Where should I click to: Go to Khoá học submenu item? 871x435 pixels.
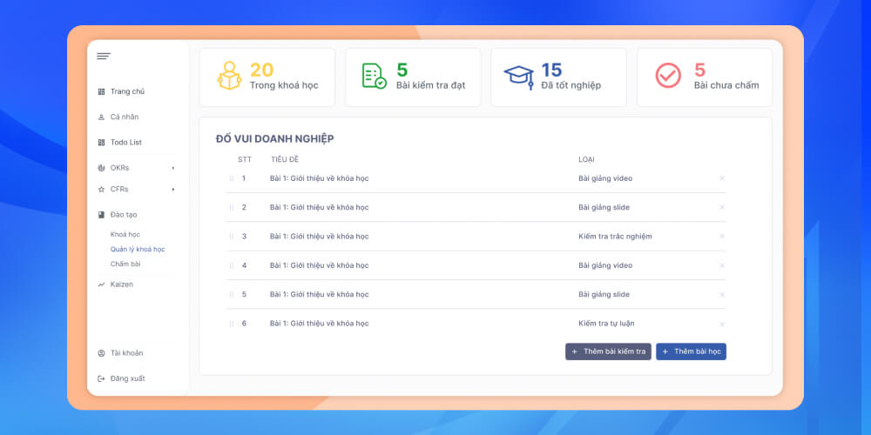point(125,235)
